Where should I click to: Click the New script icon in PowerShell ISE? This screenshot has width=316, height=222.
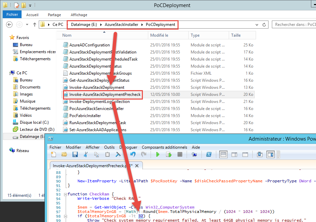[x=54, y=155]
